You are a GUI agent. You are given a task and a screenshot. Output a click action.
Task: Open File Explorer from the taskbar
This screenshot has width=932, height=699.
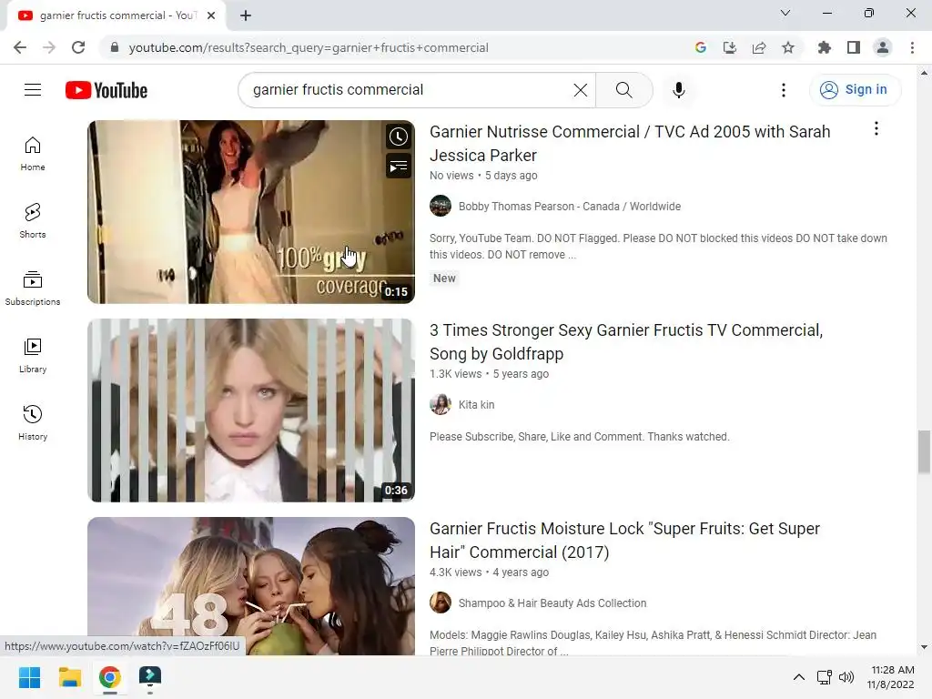69,677
